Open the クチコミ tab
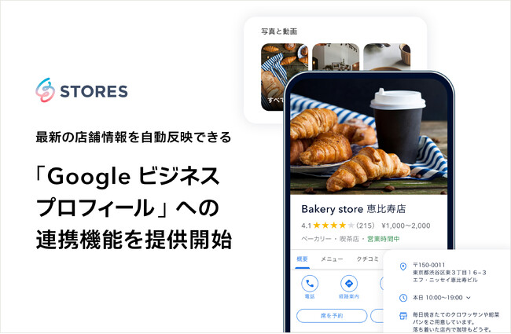Image resolution: width=511 pixels, height=334 pixels. coord(367,259)
